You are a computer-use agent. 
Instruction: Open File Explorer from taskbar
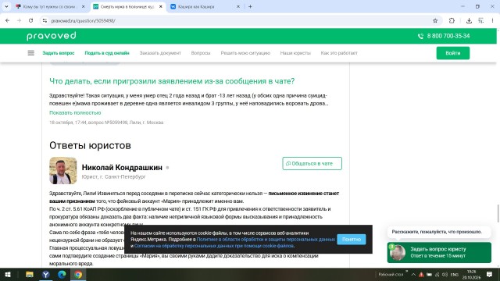coord(30,274)
